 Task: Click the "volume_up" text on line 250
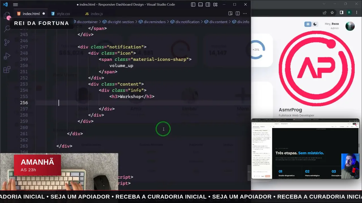click(x=121, y=65)
